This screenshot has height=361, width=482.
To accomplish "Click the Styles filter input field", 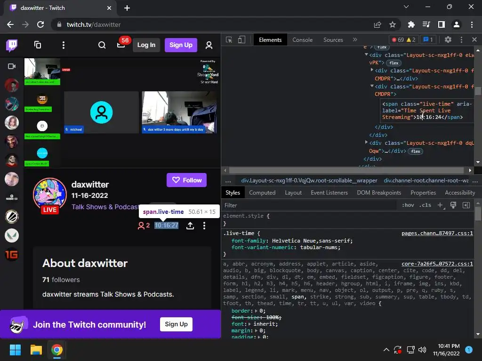I will [x=309, y=205].
